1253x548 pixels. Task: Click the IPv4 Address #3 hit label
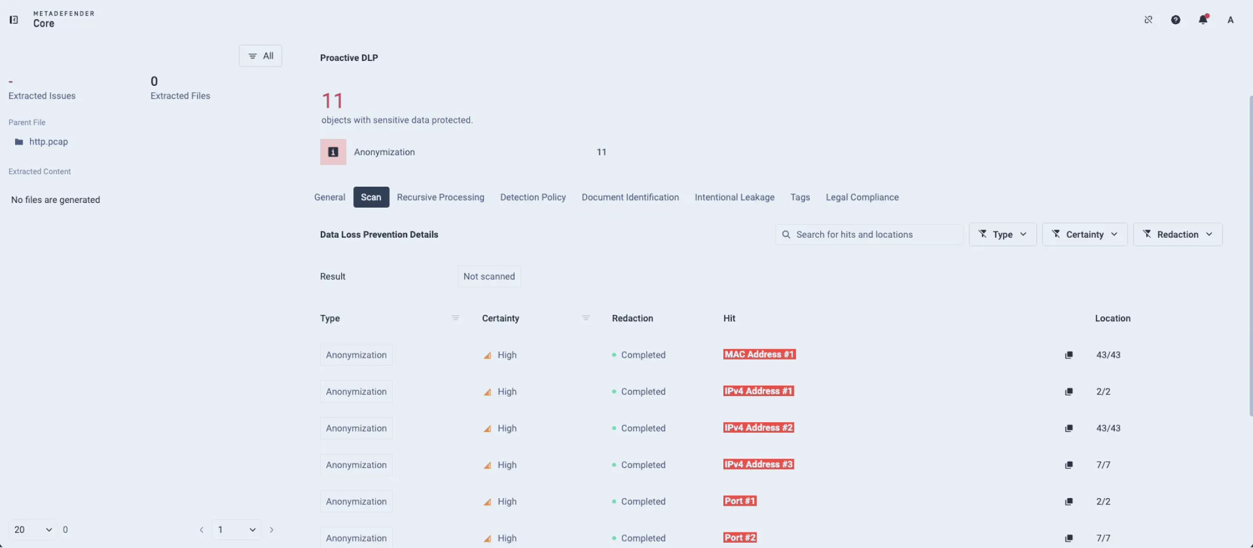(x=758, y=464)
